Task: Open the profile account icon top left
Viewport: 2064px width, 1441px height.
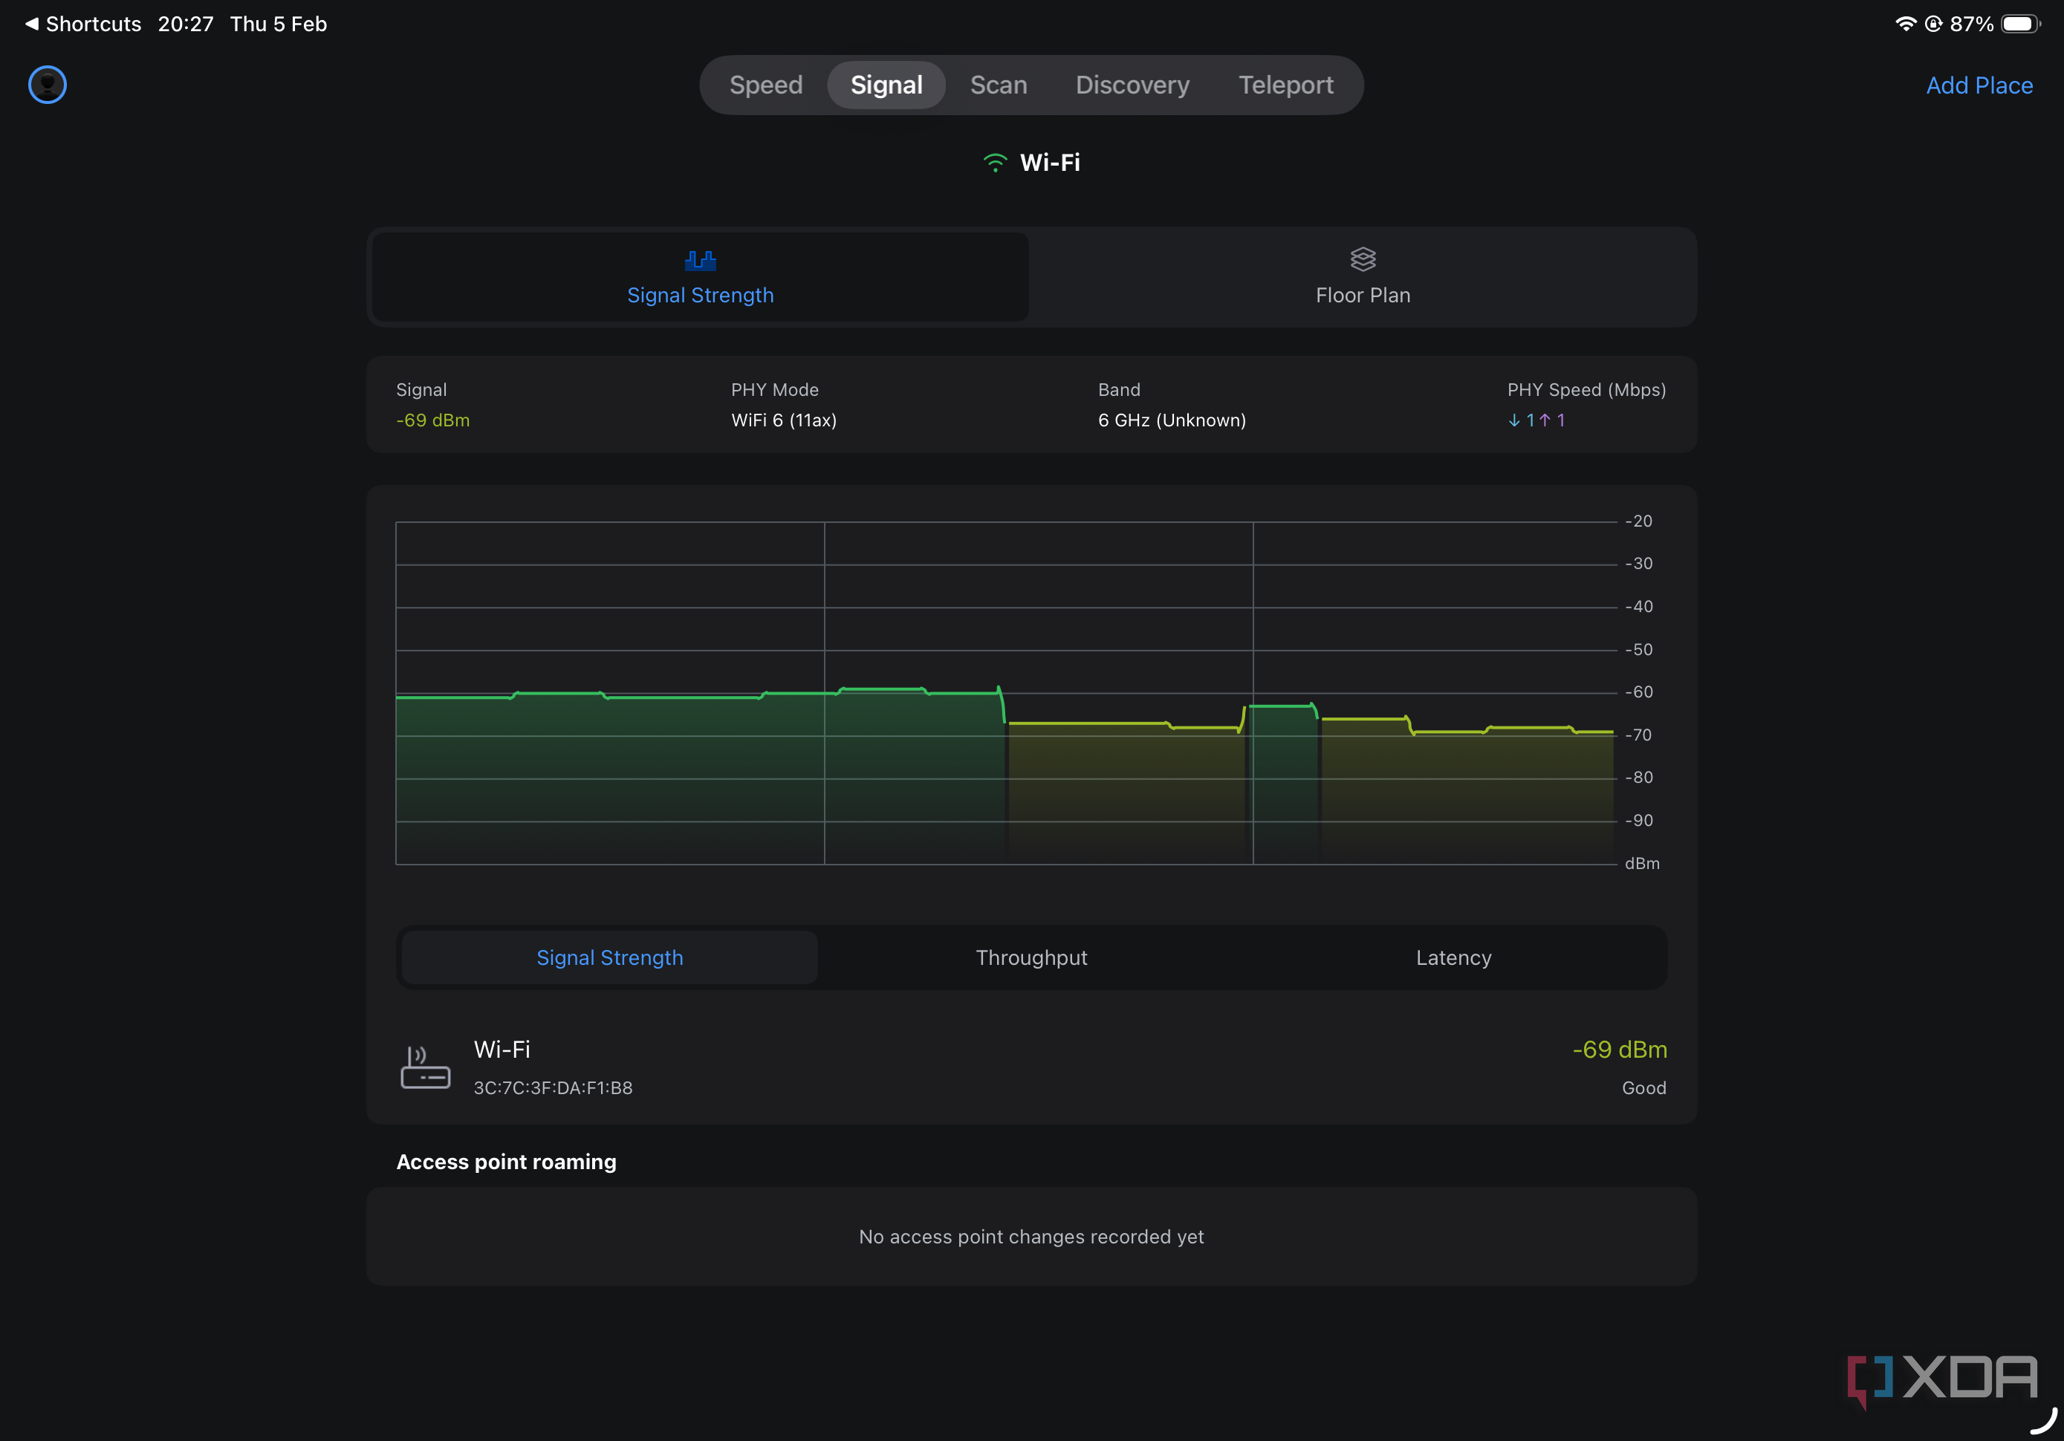Action: [47, 85]
